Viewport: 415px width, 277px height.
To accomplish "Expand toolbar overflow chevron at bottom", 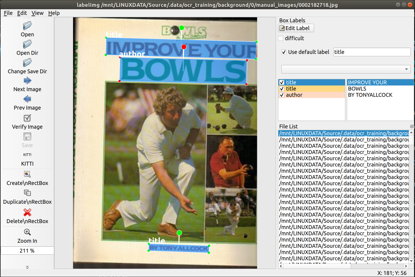I will click(x=27, y=267).
